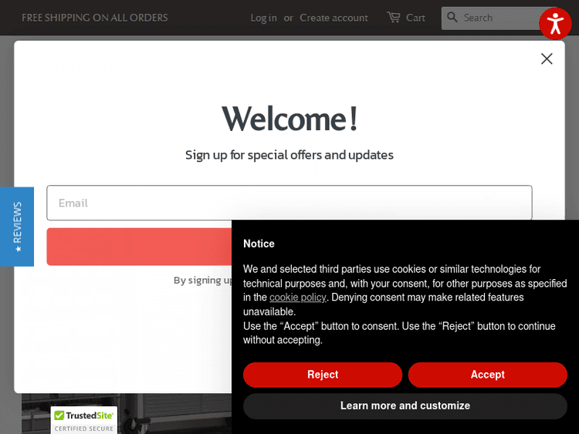Screen dimensions: 579x434
Task: Open the cookie policy link
Action: [297, 298]
